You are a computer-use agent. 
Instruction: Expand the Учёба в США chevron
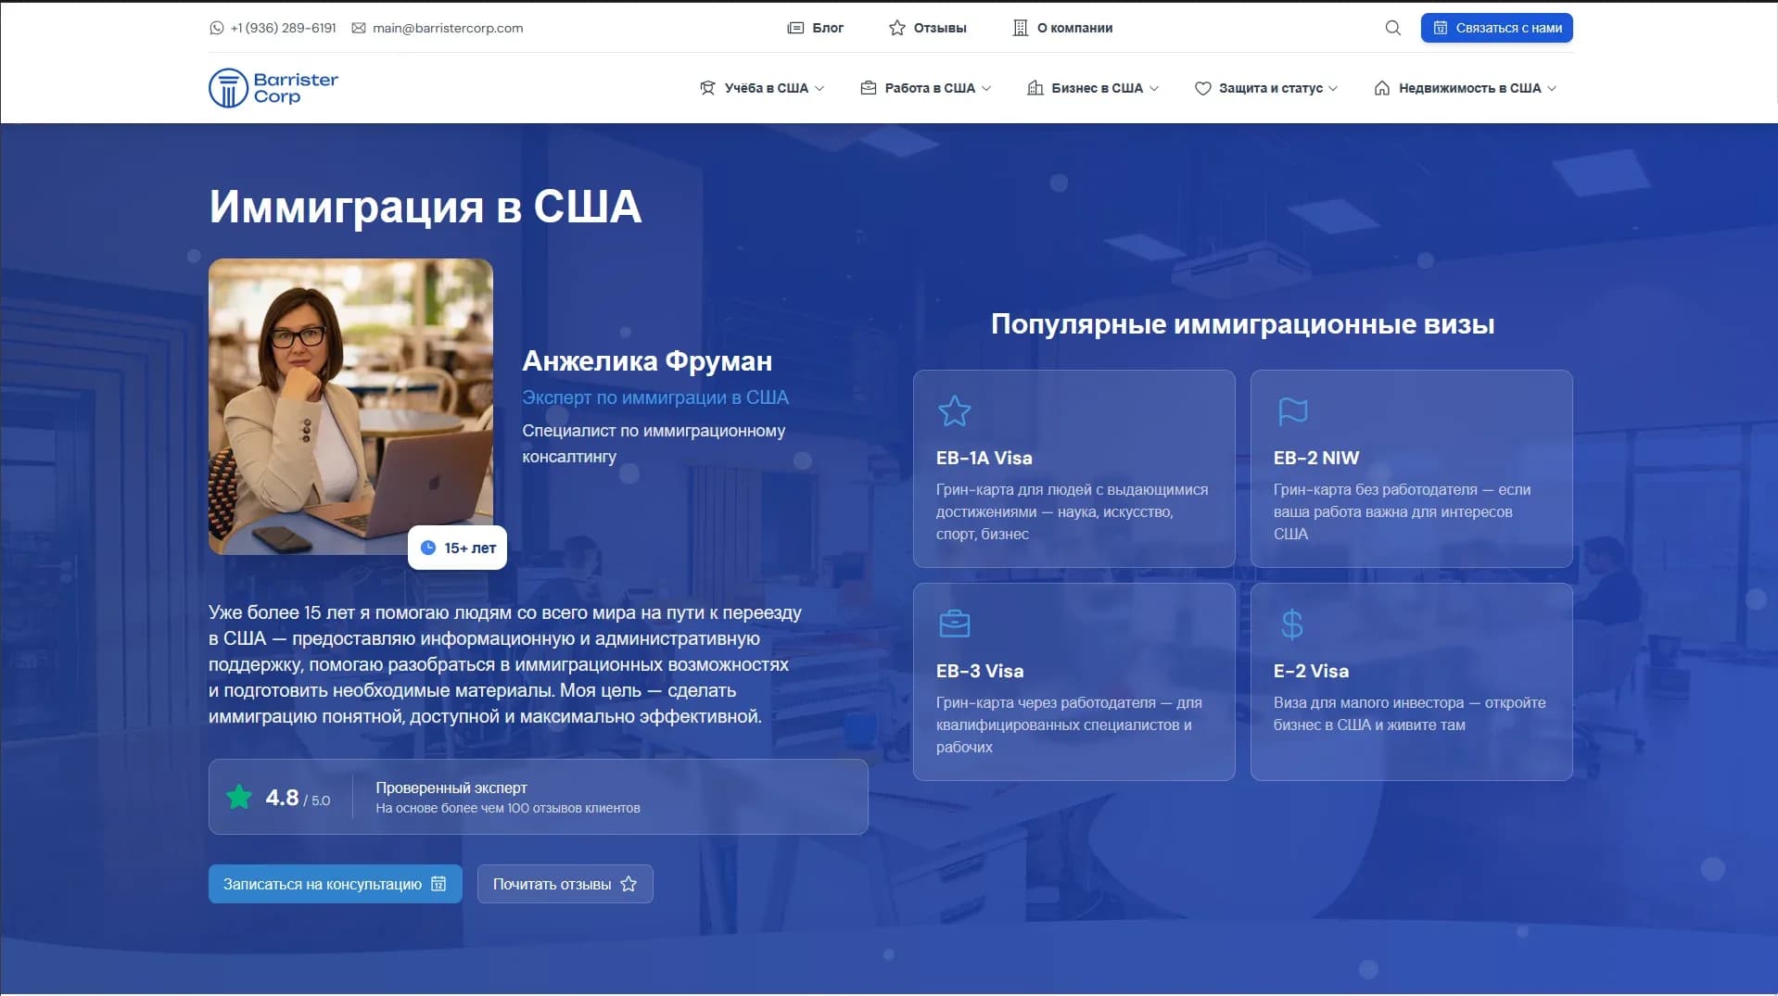819,89
